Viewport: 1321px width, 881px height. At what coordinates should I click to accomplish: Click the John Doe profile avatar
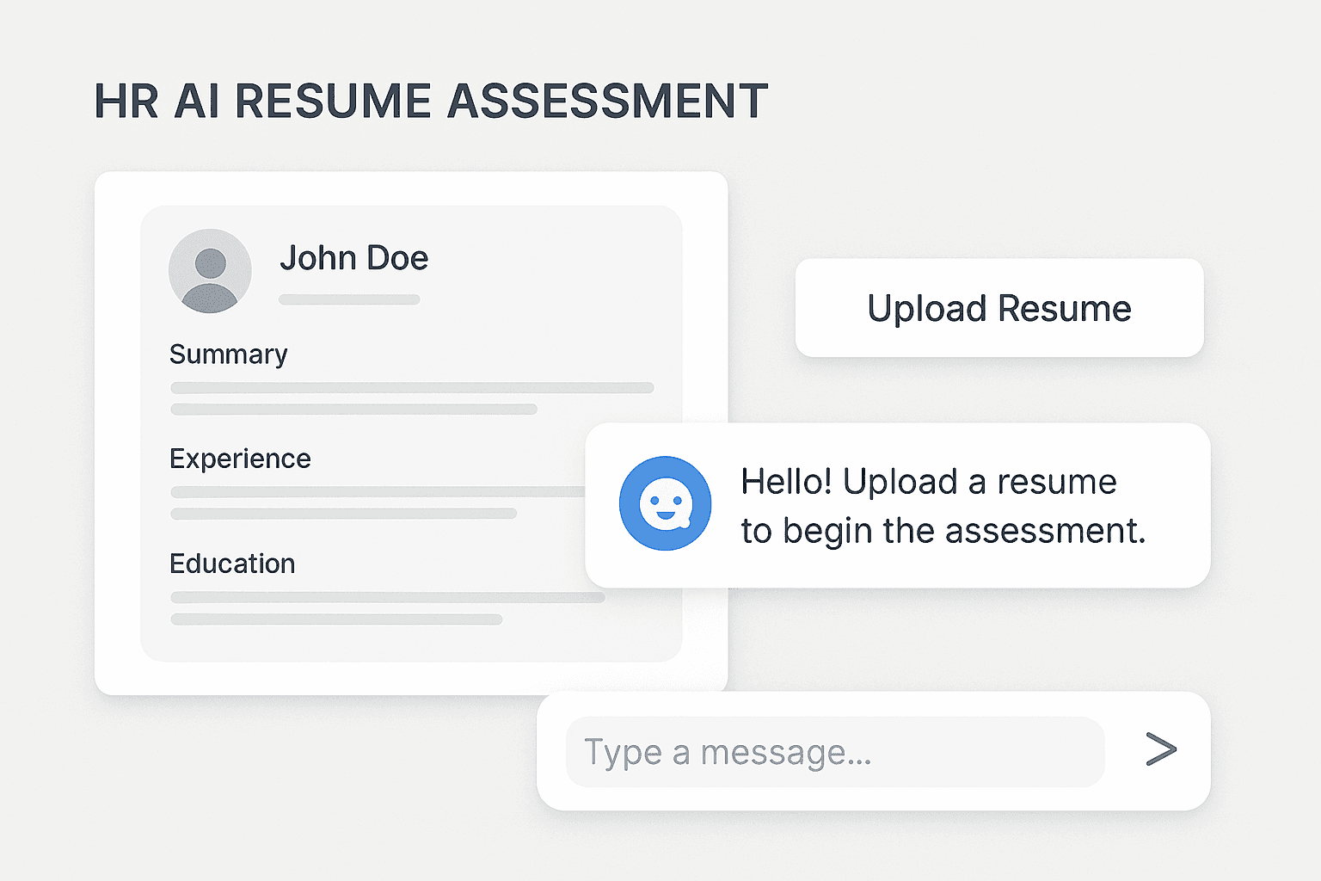[x=210, y=270]
